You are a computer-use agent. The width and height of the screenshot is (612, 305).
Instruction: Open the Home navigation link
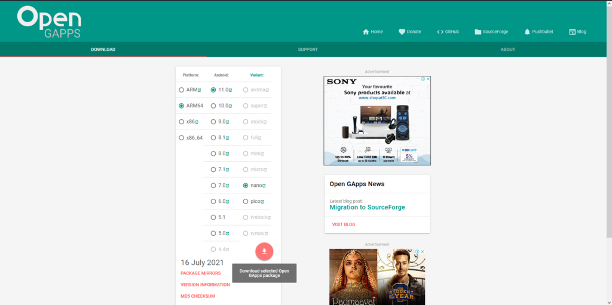click(373, 32)
